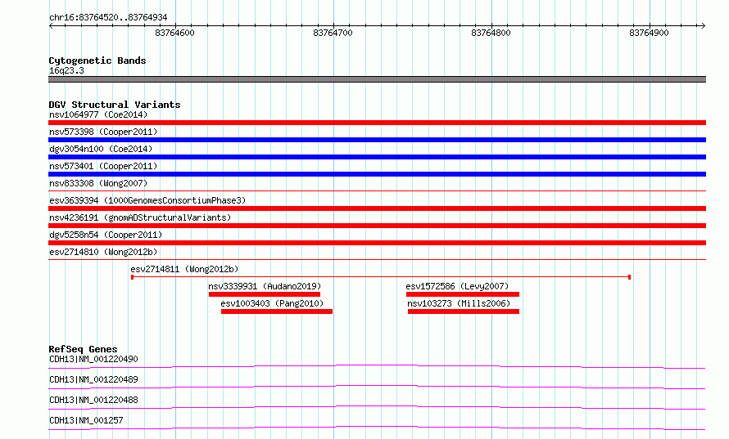This screenshot has height=439, width=729.
Task: Click the CDH13|NM_001220489 transcript label
Action: point(93,379)
